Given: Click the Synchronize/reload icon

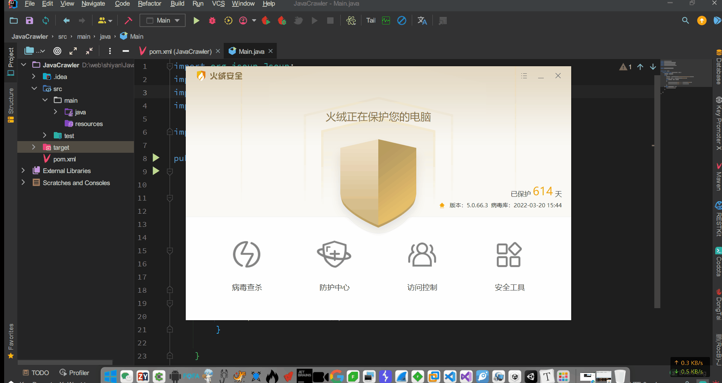Looking at the screenshot, I should [46, 21].
